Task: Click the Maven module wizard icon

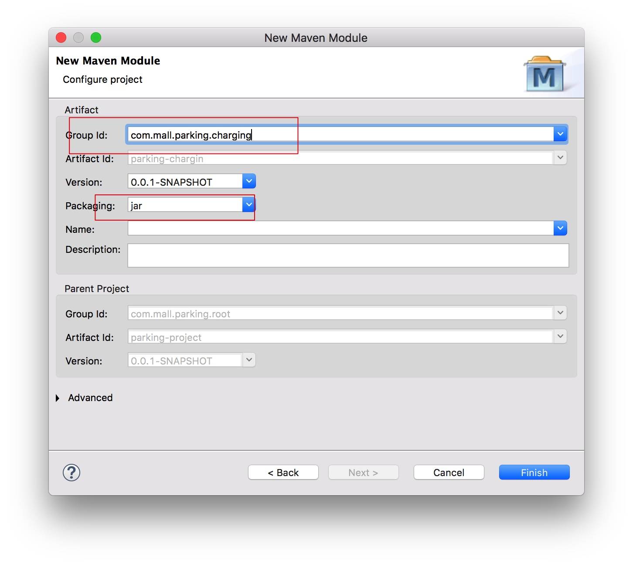Action: [544, 74]
